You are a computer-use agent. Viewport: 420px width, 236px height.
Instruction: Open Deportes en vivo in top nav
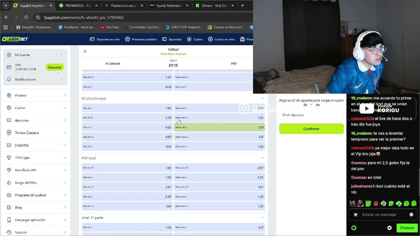(105, 39)
